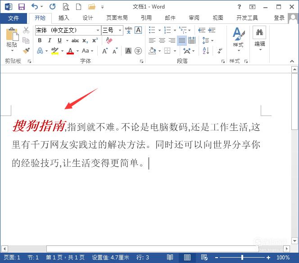
Task: Grow the font size
Action: coord(105,51)
